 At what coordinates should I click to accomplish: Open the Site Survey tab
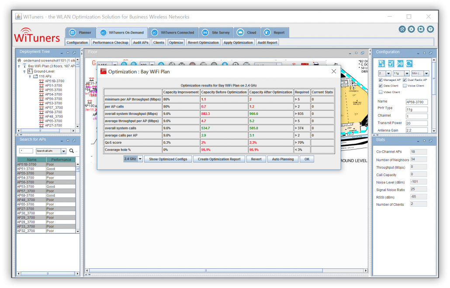click(215, 32)
